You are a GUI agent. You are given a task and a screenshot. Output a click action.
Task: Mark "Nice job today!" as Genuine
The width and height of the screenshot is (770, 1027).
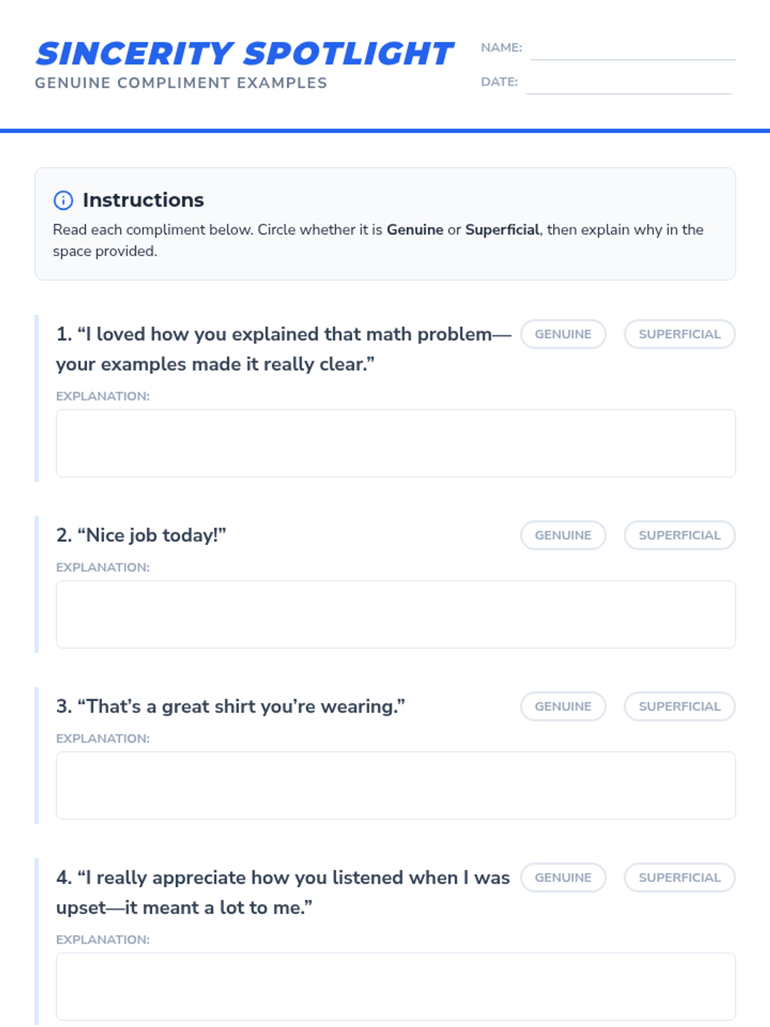[x=563, y=535]
